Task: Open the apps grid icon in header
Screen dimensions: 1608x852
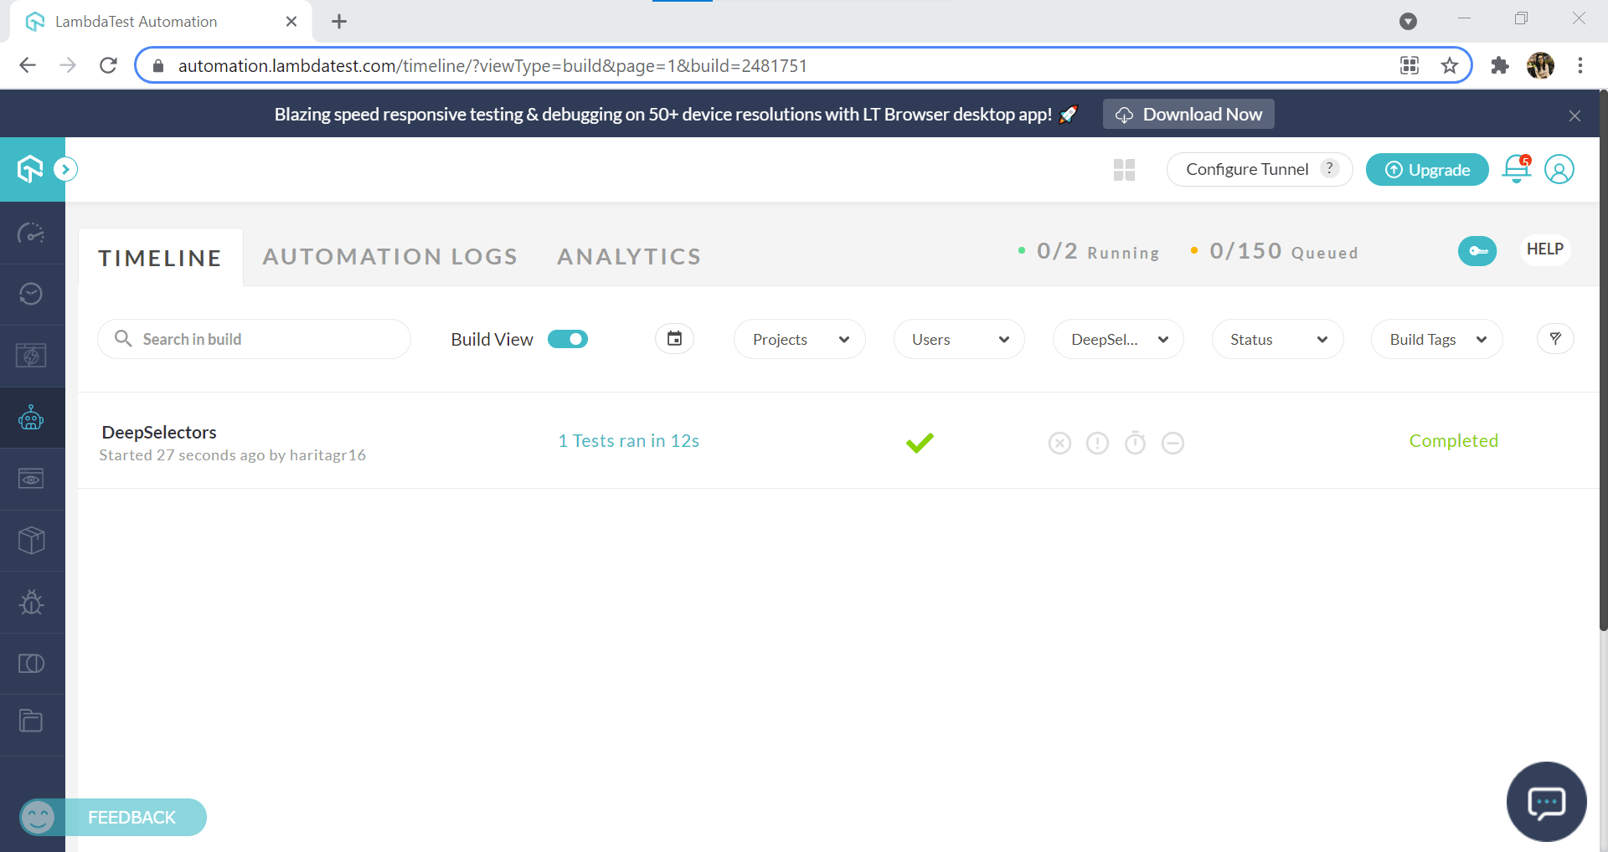Action: tap(1124, 170)
